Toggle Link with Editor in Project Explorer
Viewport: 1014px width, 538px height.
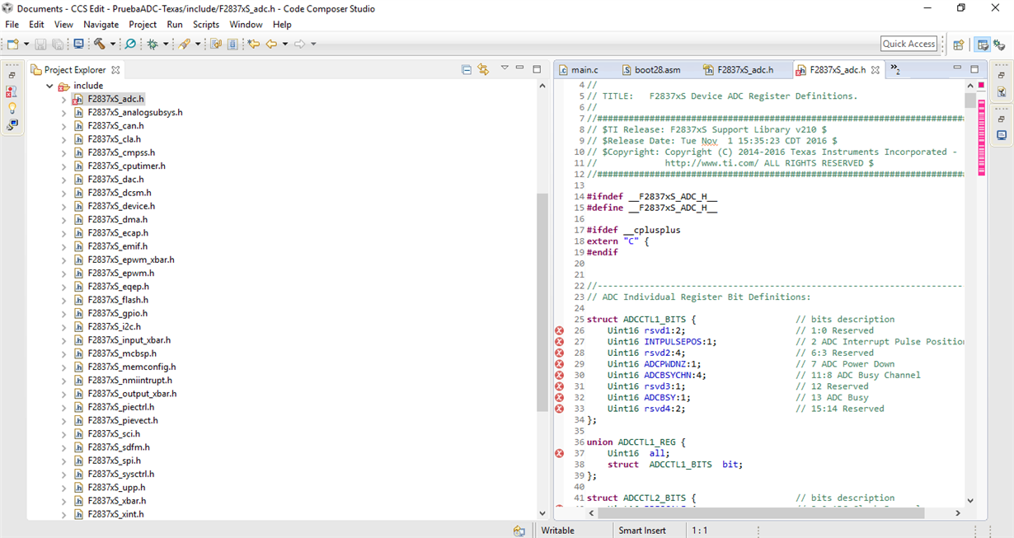click(483, 69)
